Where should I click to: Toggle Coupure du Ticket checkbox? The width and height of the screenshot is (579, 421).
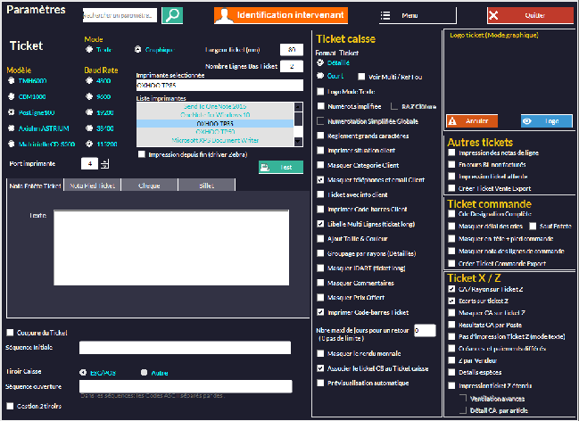pos(10,333)
